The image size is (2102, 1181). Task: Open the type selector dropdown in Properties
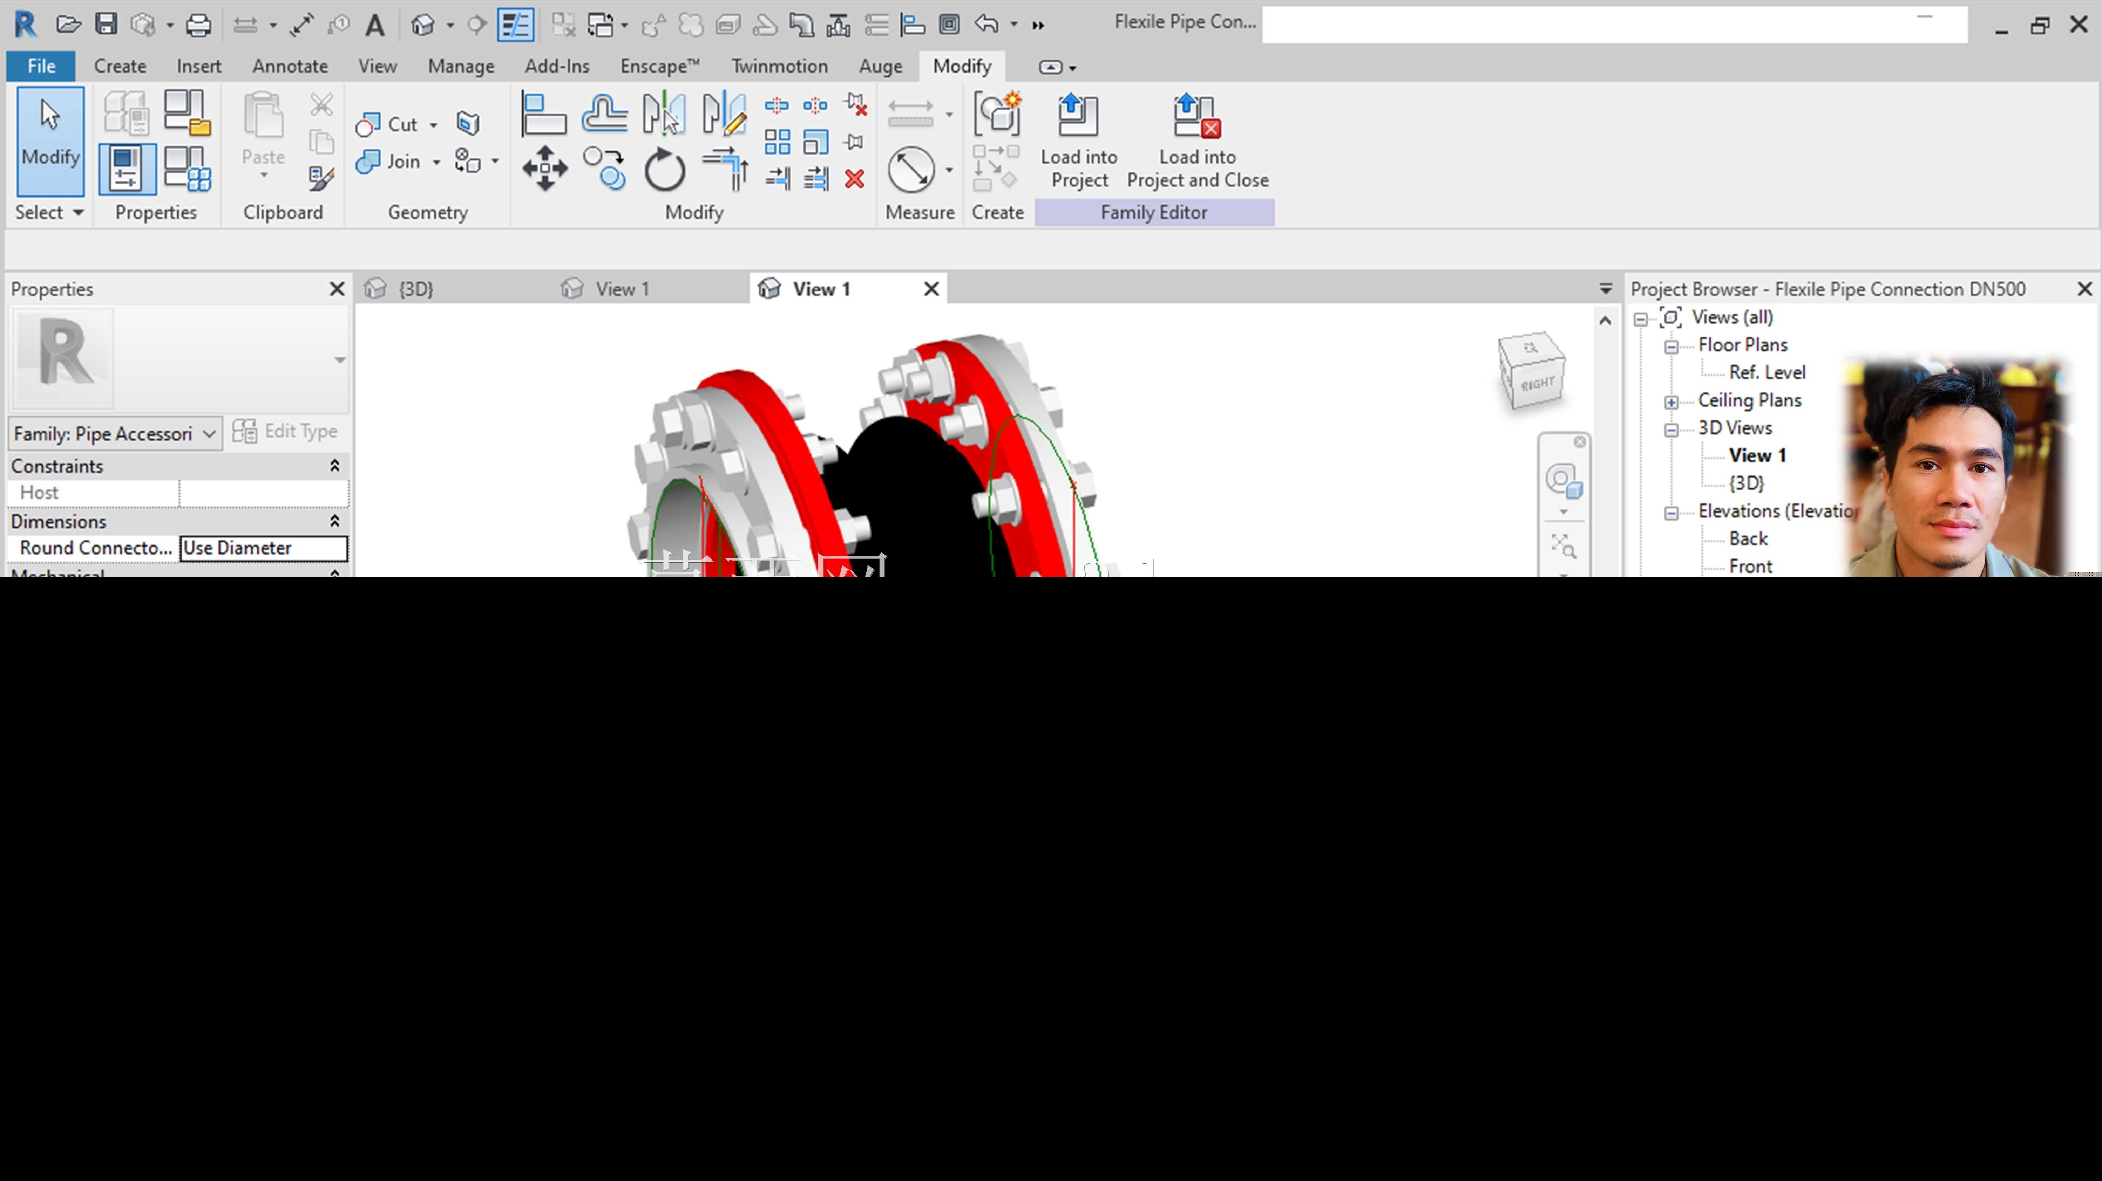[340, 360]
